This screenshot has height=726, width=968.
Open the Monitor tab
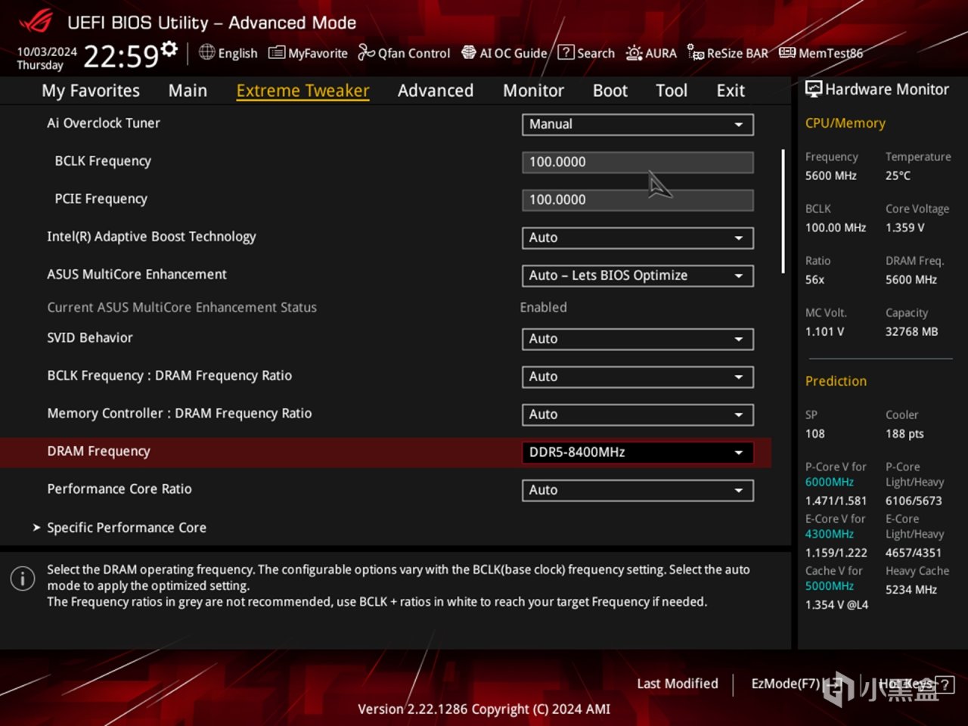pyautogui.click(x=533, y=91)
